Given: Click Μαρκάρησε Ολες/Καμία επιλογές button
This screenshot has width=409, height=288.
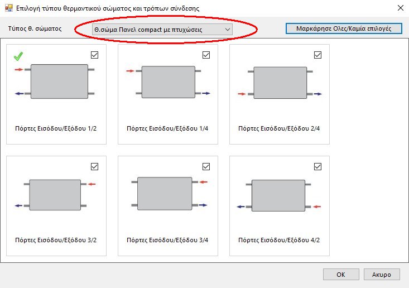Looking at the screenshot, I should pyautogui.click(x=344, y=28).
